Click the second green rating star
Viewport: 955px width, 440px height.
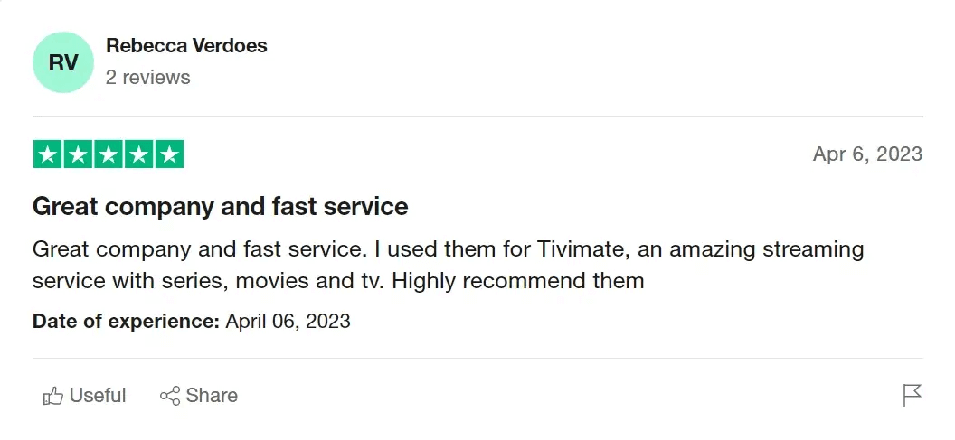78,154
